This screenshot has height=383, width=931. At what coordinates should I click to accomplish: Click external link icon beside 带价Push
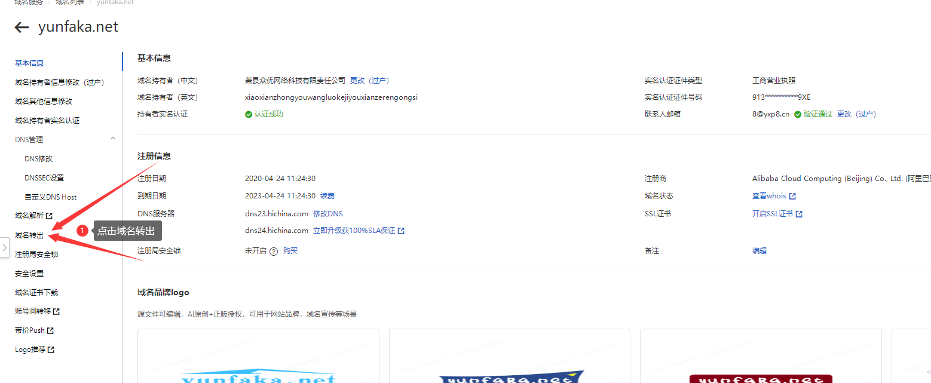[50, 331]
